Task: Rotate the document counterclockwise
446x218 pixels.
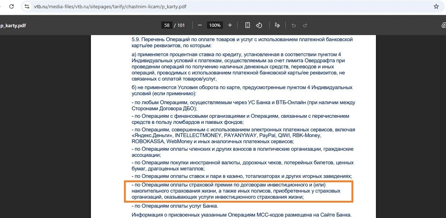Action: [259, 25]
